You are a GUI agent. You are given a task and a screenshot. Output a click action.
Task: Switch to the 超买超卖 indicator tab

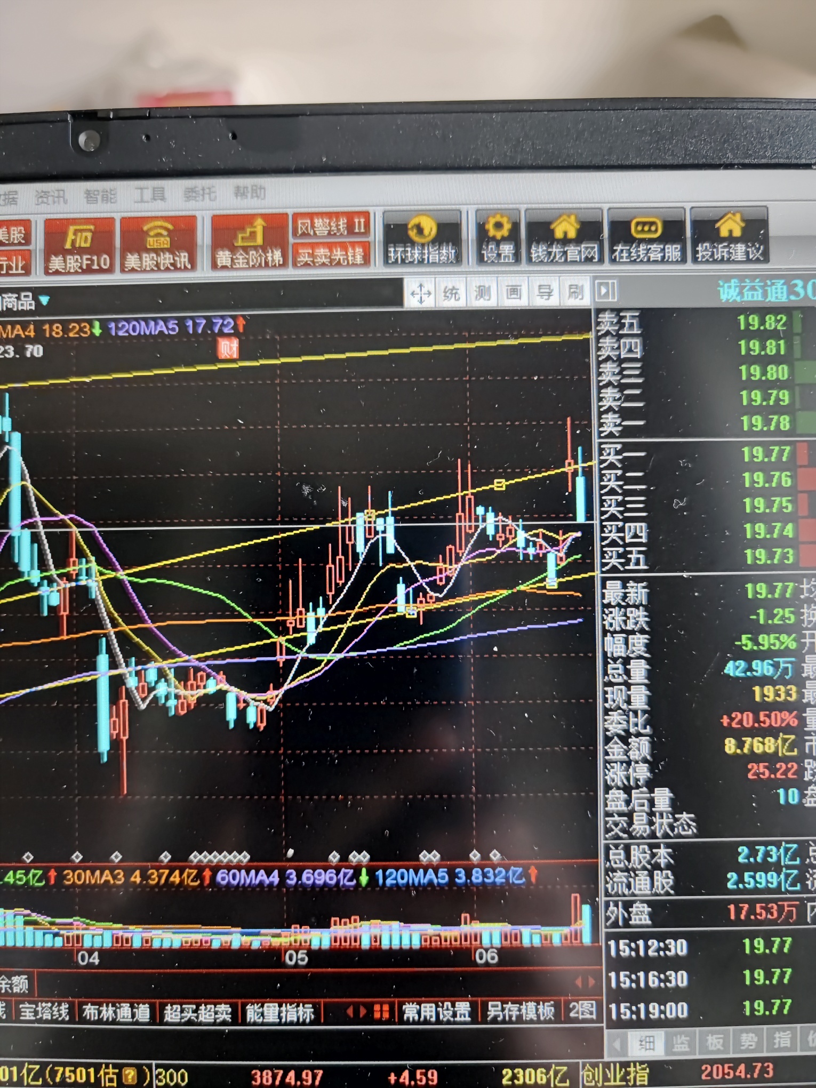(197, 1012)
